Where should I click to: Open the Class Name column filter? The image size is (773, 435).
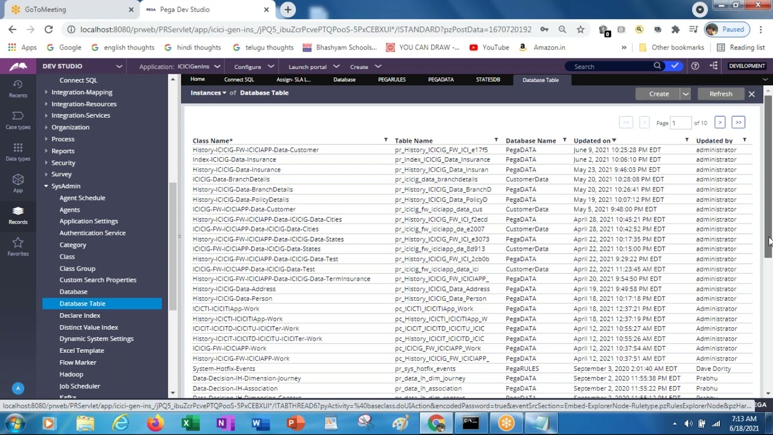[386, 140]
